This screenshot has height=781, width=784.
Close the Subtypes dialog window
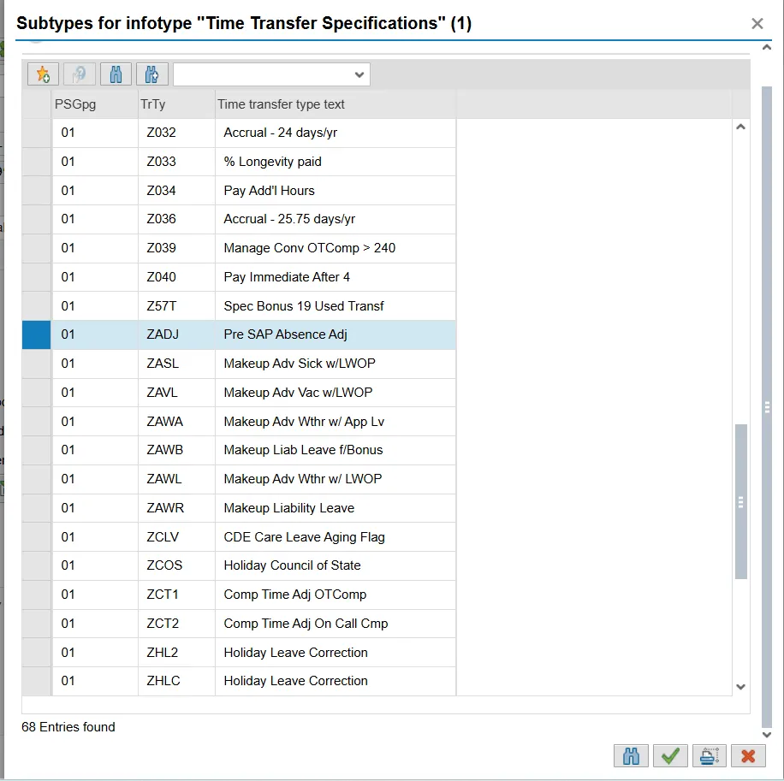pyautogui.click(x=757, y=24)
